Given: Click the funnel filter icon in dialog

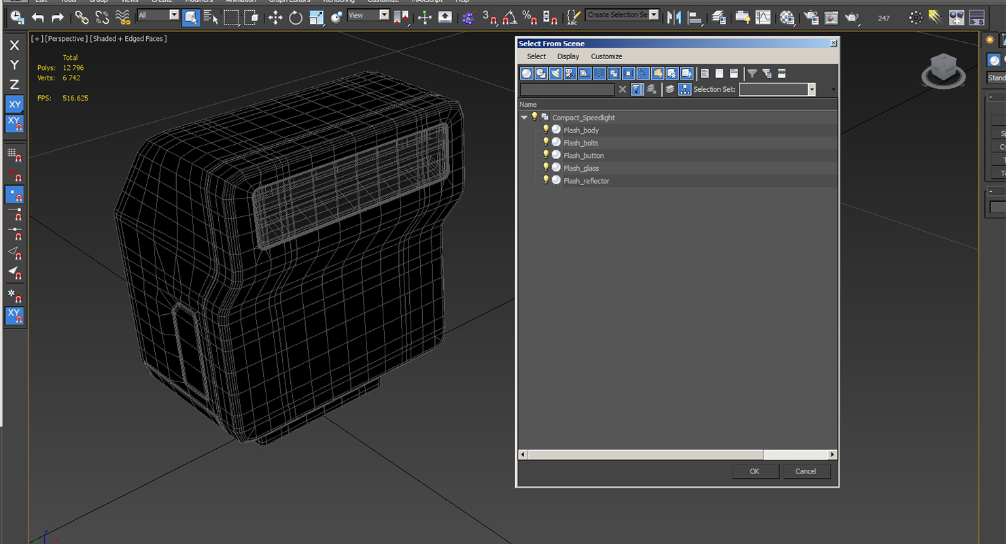Looking at the screenshot, I should tap(752, 73).
